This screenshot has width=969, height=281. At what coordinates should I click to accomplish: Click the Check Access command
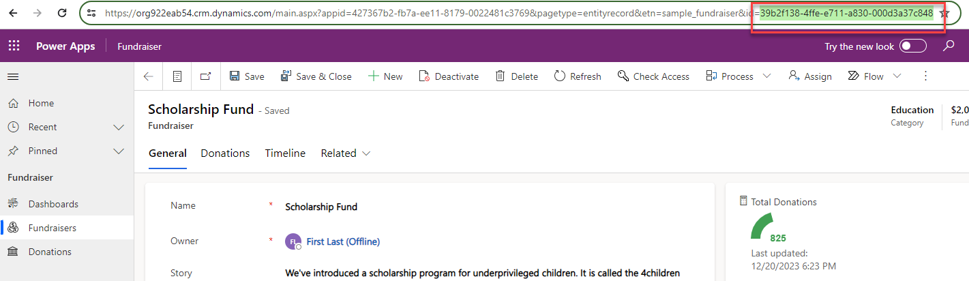click(x=653, y=76)
